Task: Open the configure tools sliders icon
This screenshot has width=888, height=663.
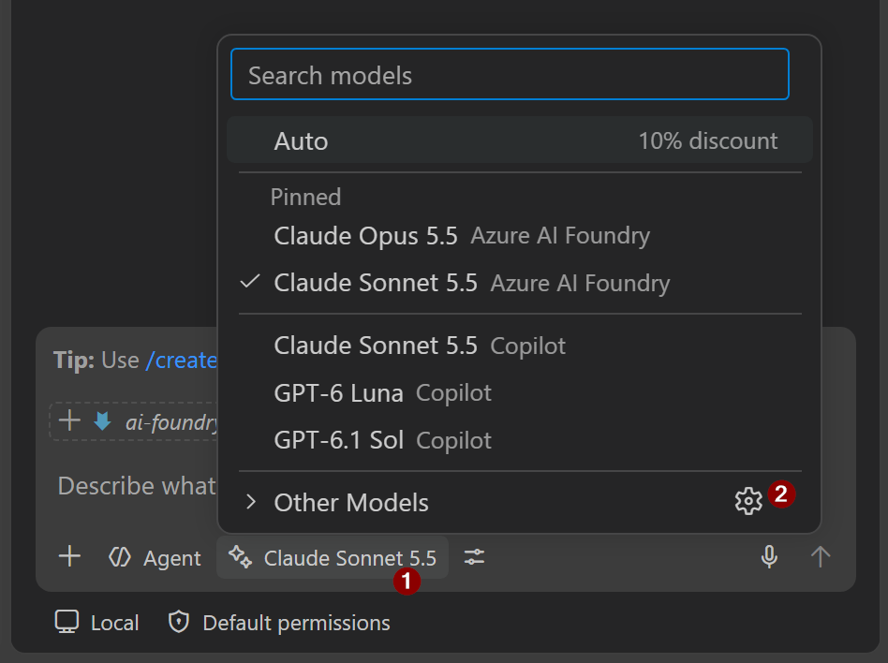Action: click(474, 557)
